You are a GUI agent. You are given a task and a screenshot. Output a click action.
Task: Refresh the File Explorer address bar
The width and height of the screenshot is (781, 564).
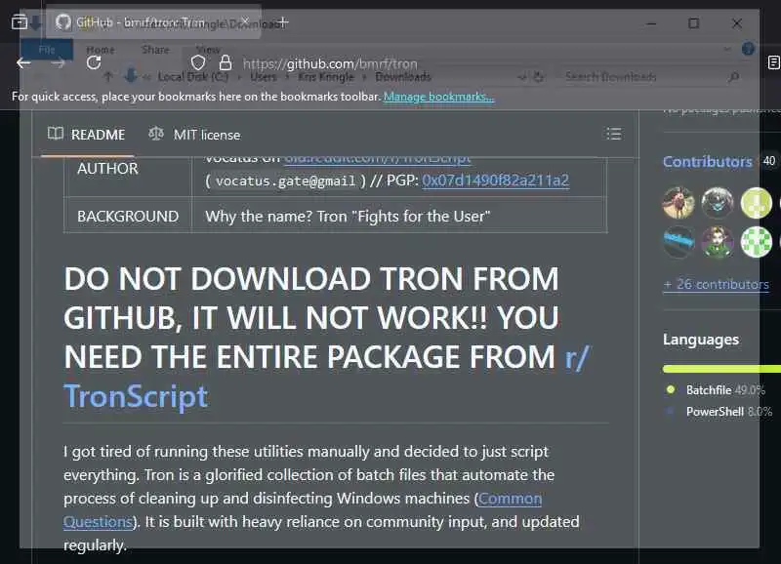click(x=539, y=77)
